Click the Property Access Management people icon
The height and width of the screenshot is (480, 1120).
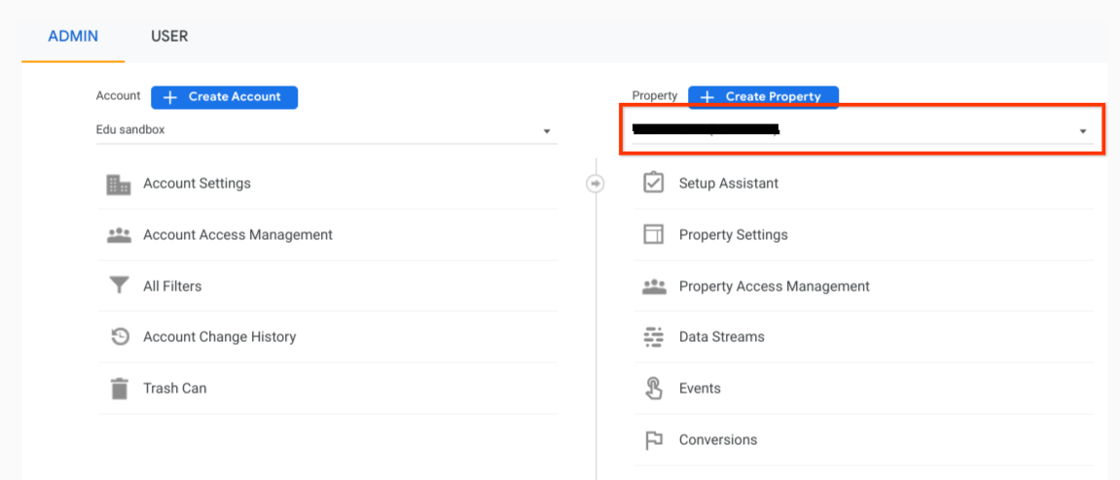(x=654, y=287)
